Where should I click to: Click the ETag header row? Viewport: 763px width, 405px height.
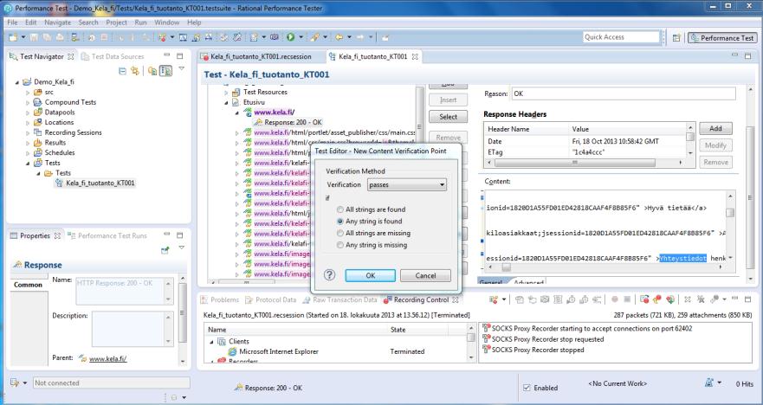click(586, 152)
